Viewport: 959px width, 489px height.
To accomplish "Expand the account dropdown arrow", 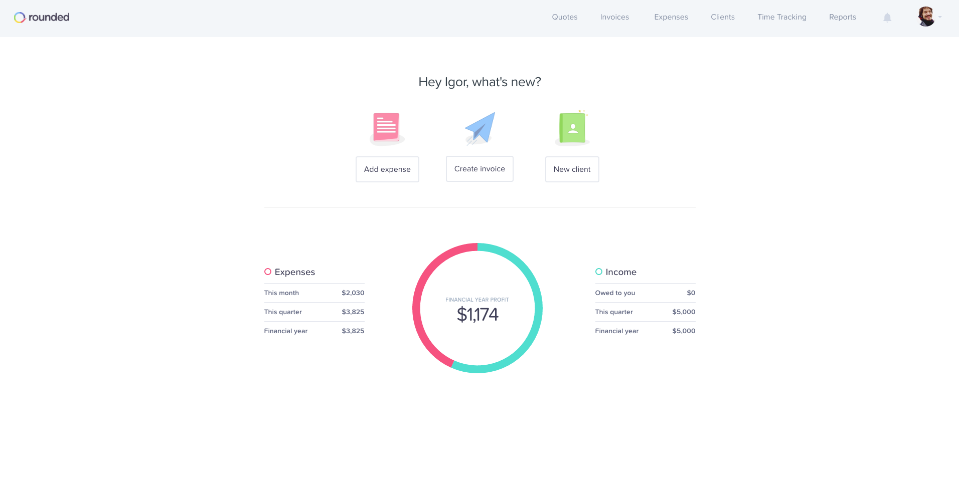I will pyautogui.click(x=940, y=17).
